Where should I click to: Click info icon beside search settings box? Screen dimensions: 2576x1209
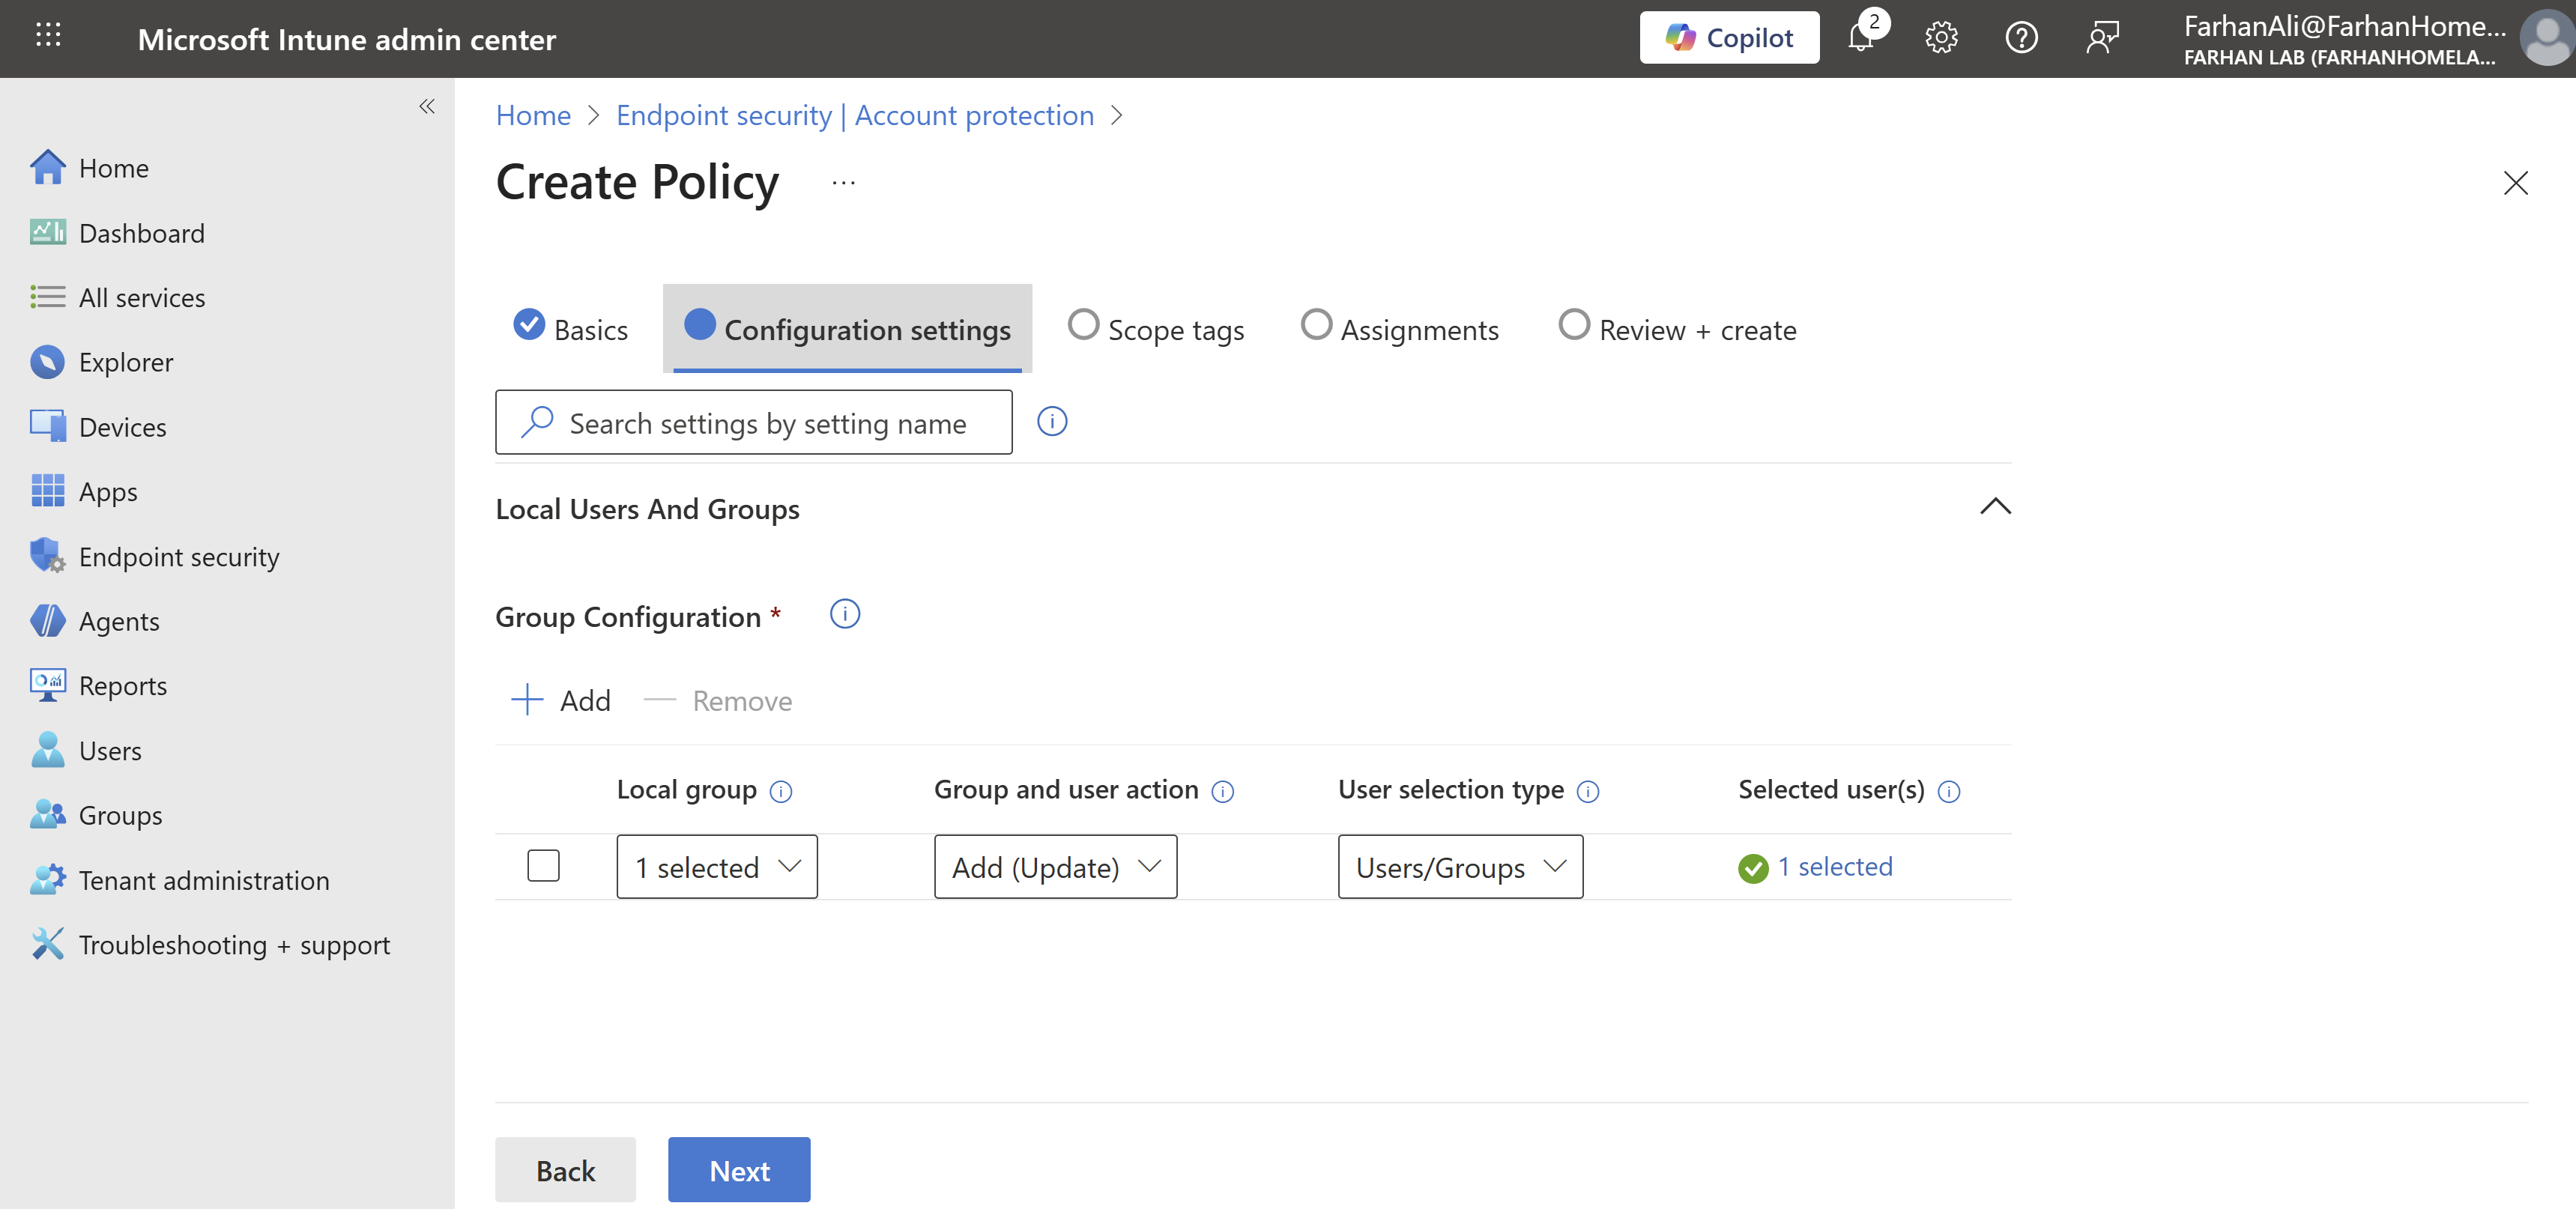tap(1052, 422)
